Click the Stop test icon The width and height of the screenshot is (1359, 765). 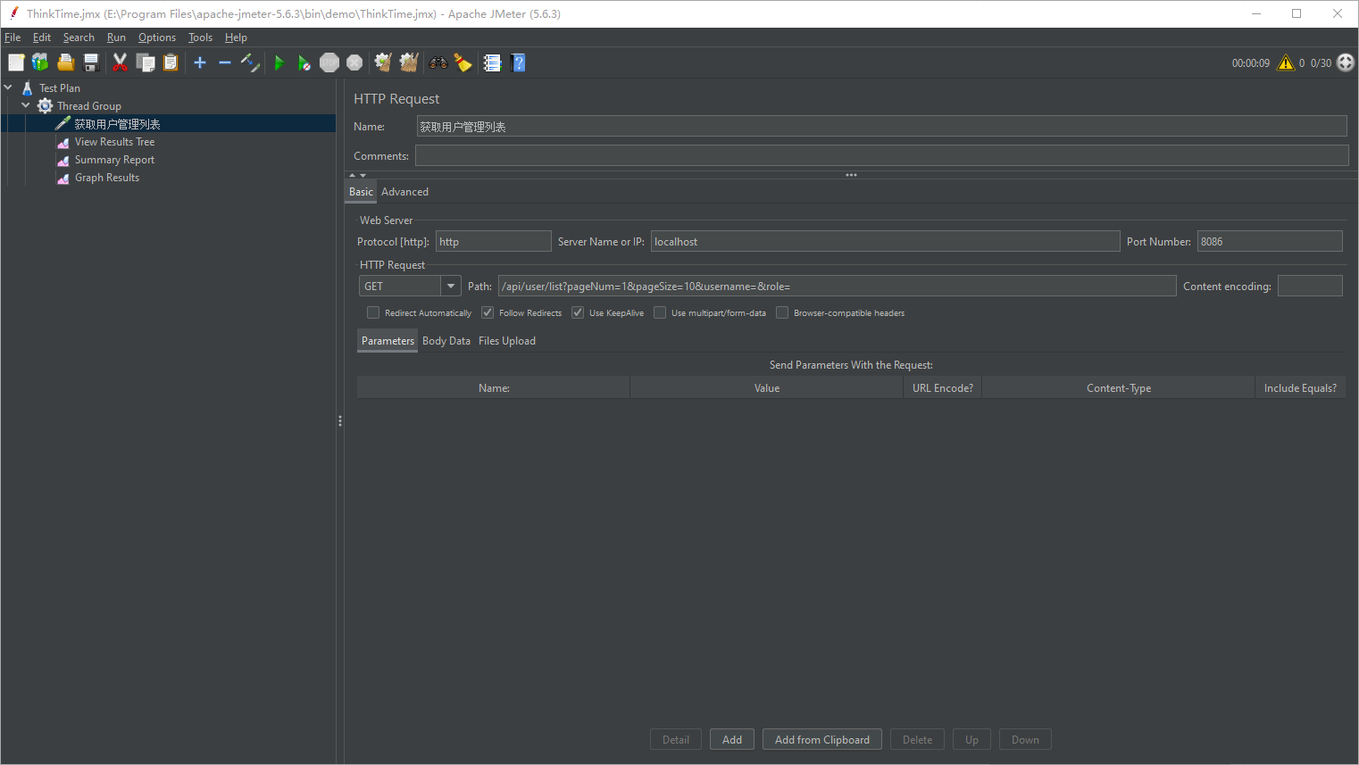pyautogui.click(x=329, y=62)
